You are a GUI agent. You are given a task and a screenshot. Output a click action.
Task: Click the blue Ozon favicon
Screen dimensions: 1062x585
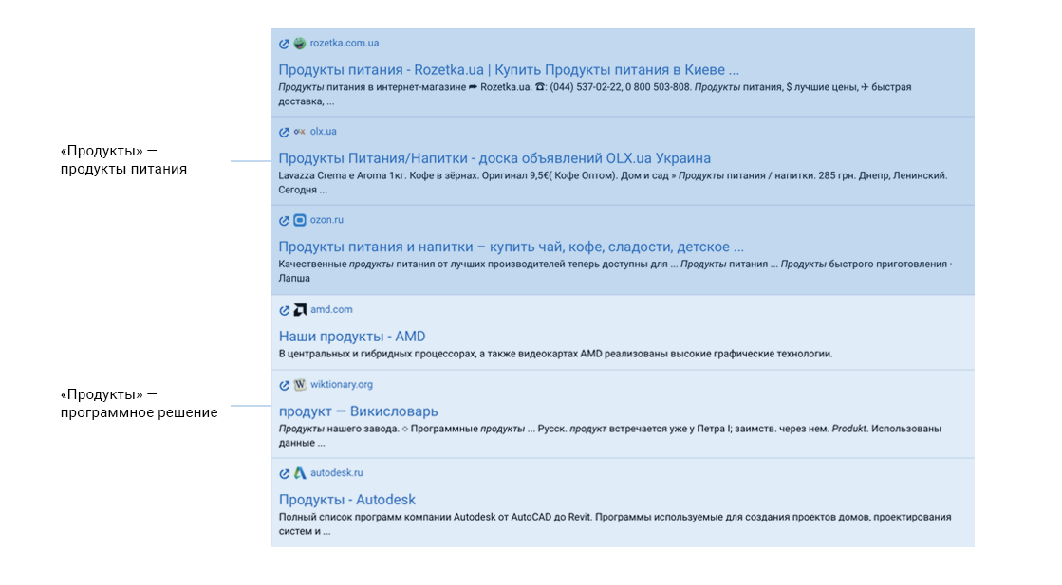pos(299,221)
